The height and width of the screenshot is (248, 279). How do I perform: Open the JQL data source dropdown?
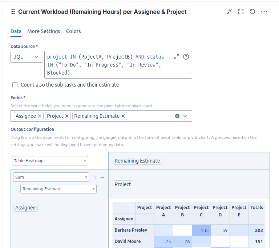point(27,57)
